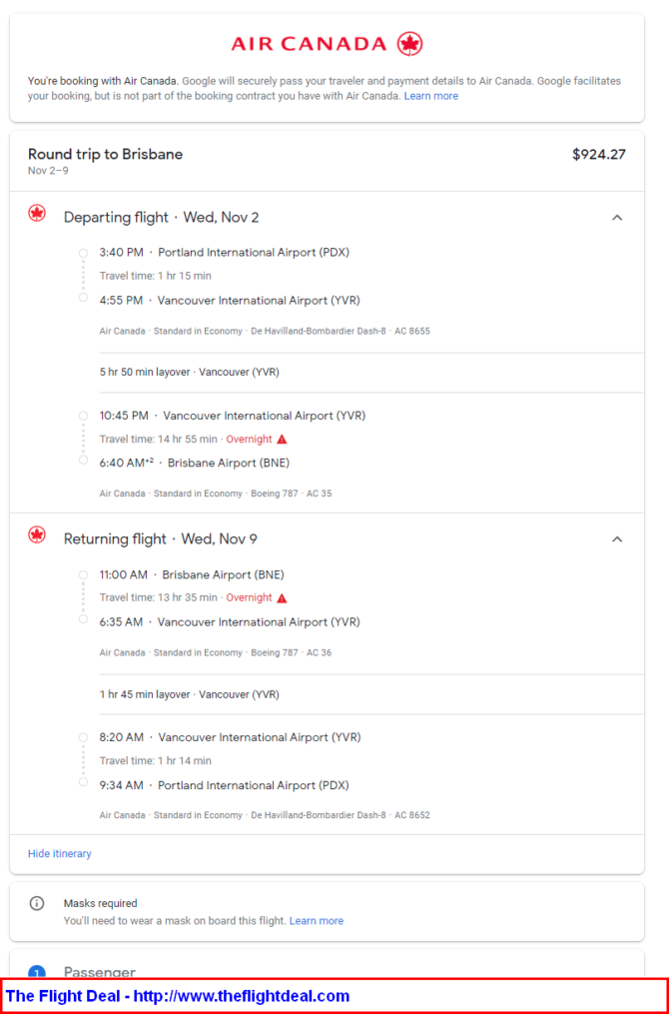Open Learn more about mask requirements
This screenshot has width=669, height=1014.
pyautogui.click(x=317, y=920)
